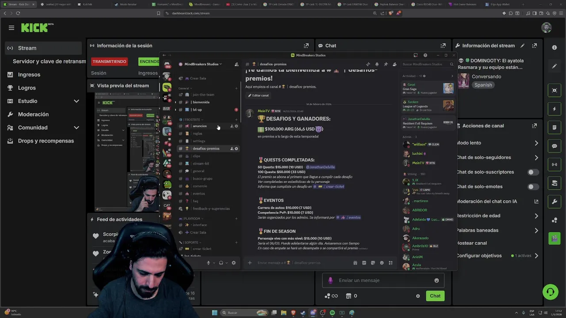Screen dimensions: 566x318
Task: Click Hostear canal action
Action: (x=471, y=243)
